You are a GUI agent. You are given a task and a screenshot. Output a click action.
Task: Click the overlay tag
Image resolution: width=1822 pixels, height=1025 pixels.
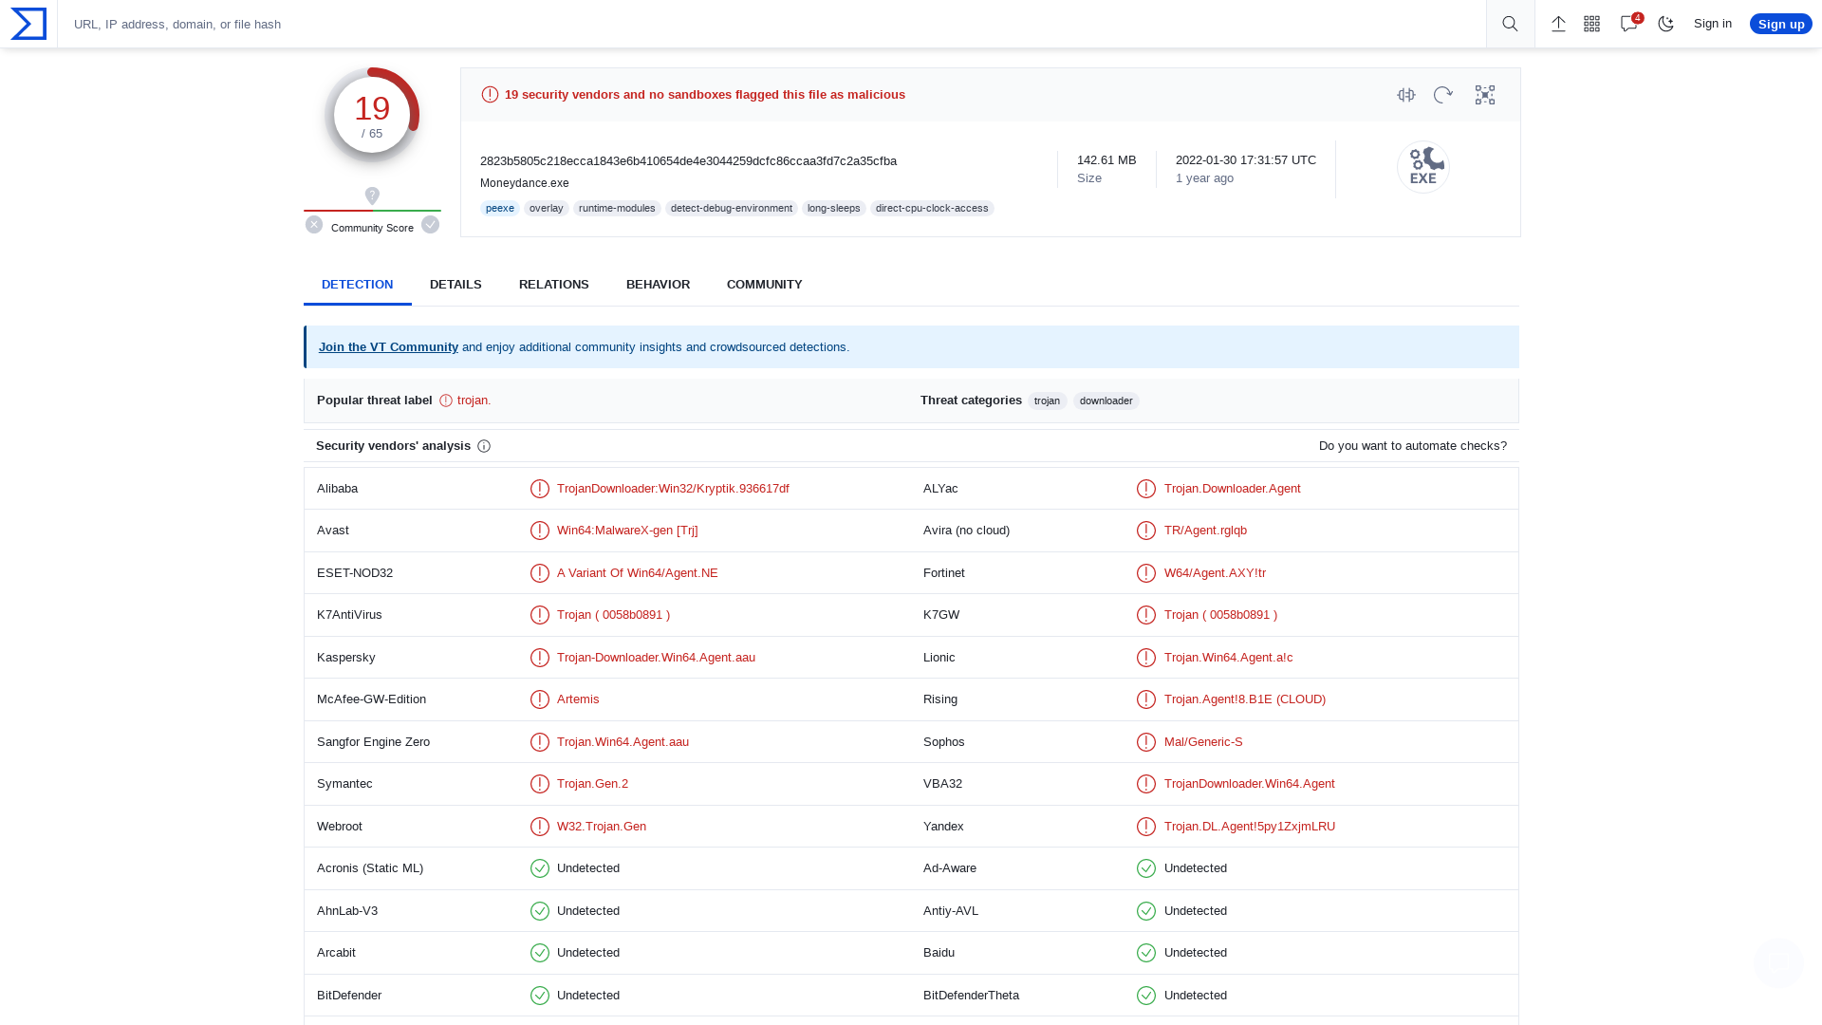tap(547, 209)
